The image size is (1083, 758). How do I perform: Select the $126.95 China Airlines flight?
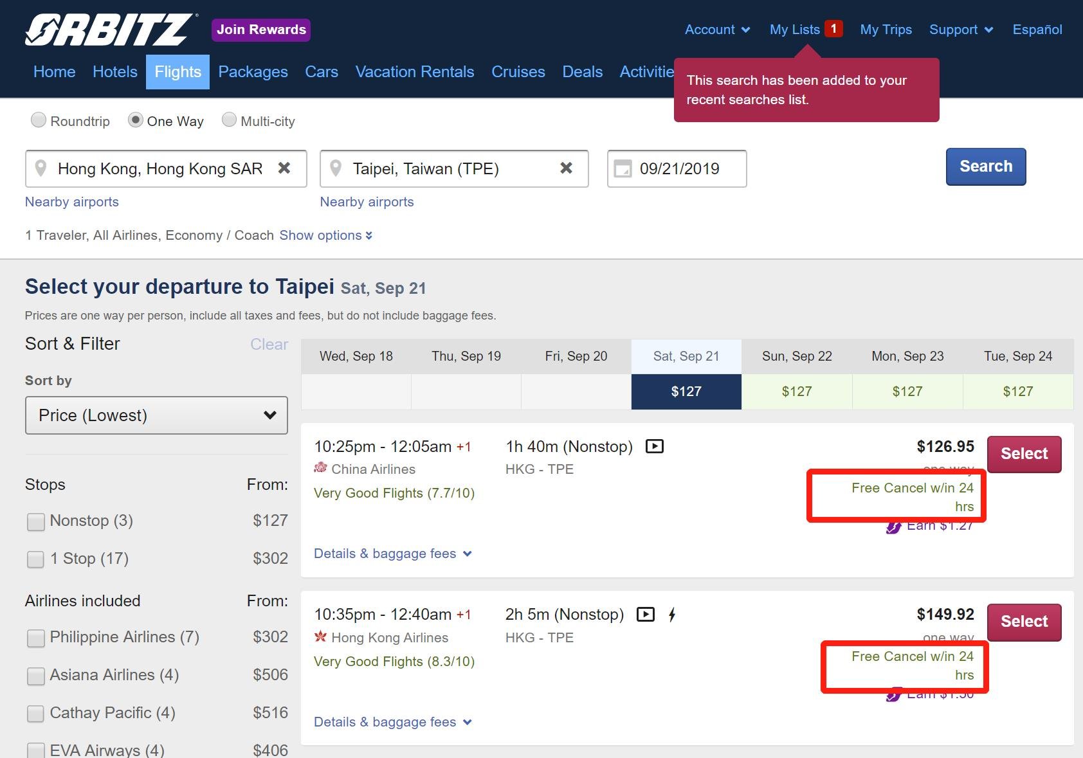tap(1024, 454)
